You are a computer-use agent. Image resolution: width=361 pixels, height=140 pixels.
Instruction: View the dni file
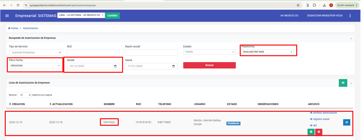[x=314, y=125]
